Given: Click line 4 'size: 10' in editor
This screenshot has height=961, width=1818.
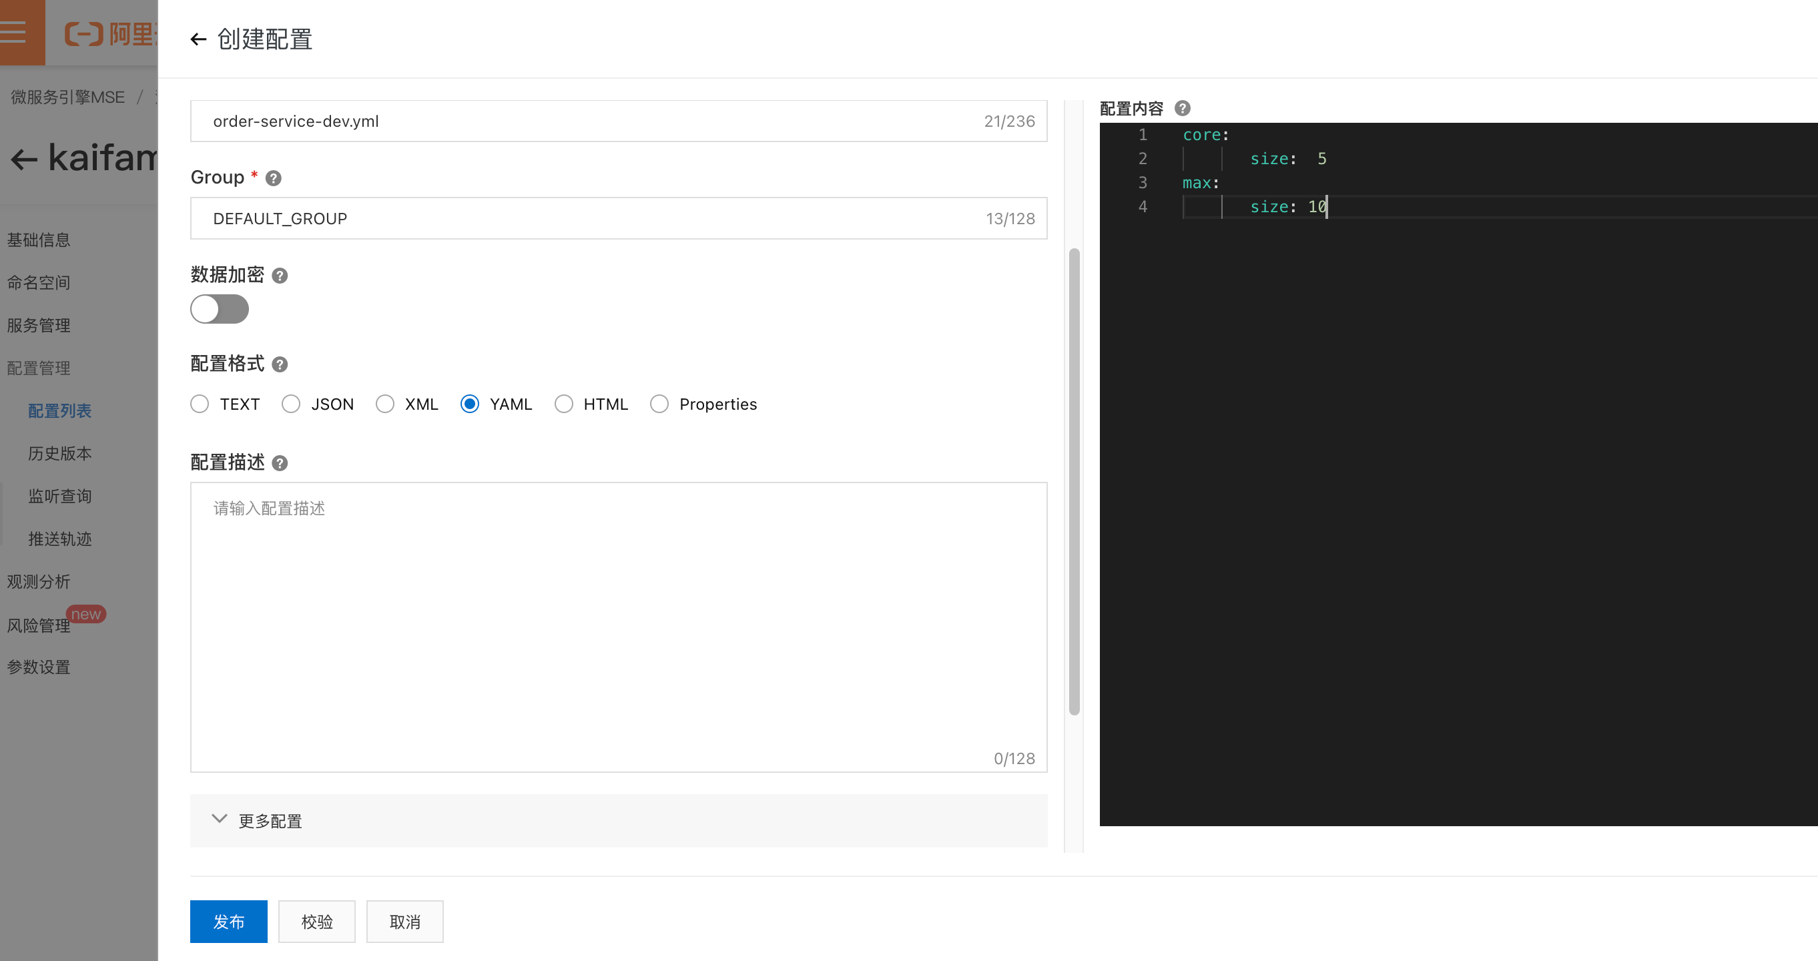Looking at the screenshot, I should [x=1289, y=207].
